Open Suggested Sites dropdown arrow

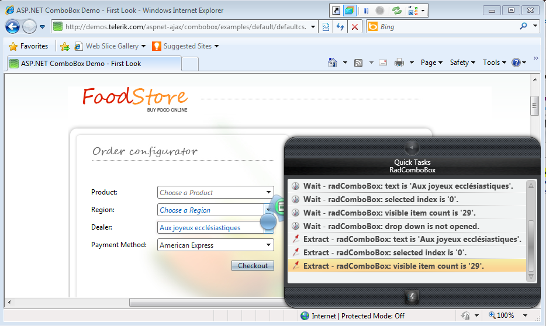217,46
